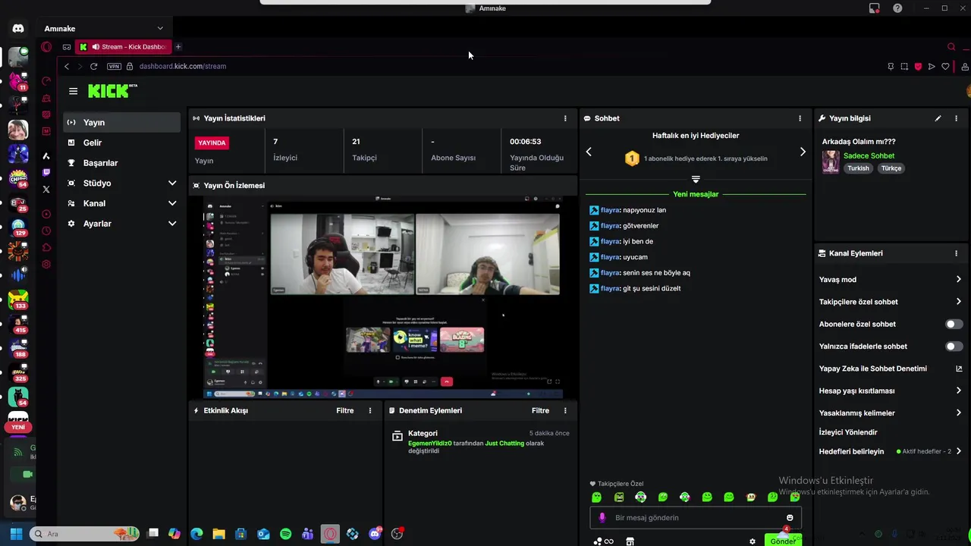Click the message input field
Viewport: 971px width, 546px height.
[696, 518]
